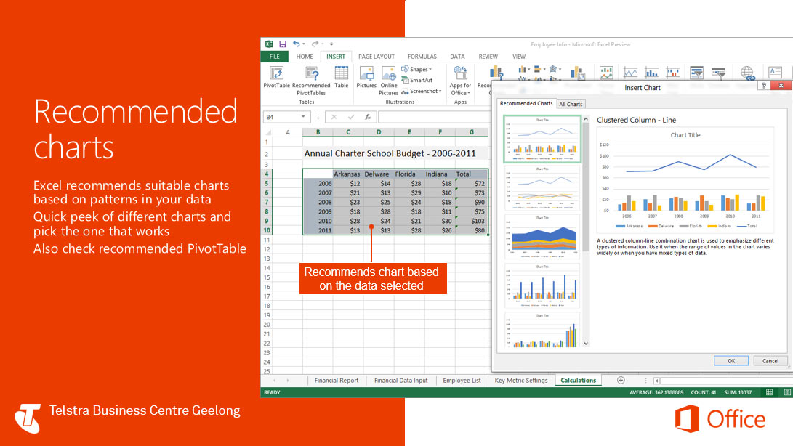Insert a Line sparkline
The width and height of the screenshot is (793, 446).
(630, 73)
